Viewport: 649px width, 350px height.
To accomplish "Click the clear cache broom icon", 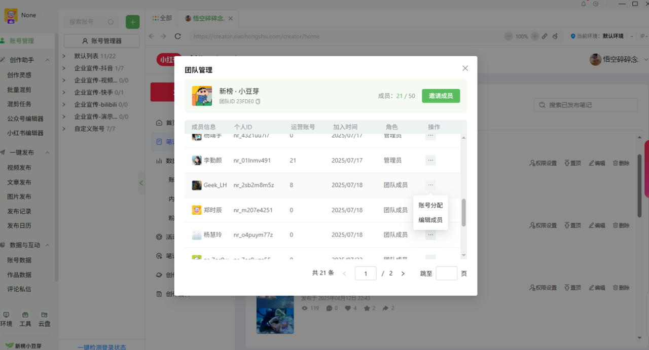I will [x=555, y=36].
